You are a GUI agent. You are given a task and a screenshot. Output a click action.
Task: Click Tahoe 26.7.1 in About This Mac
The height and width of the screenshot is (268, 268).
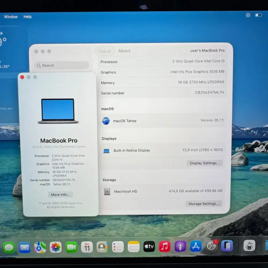click(x=61, y=184)
